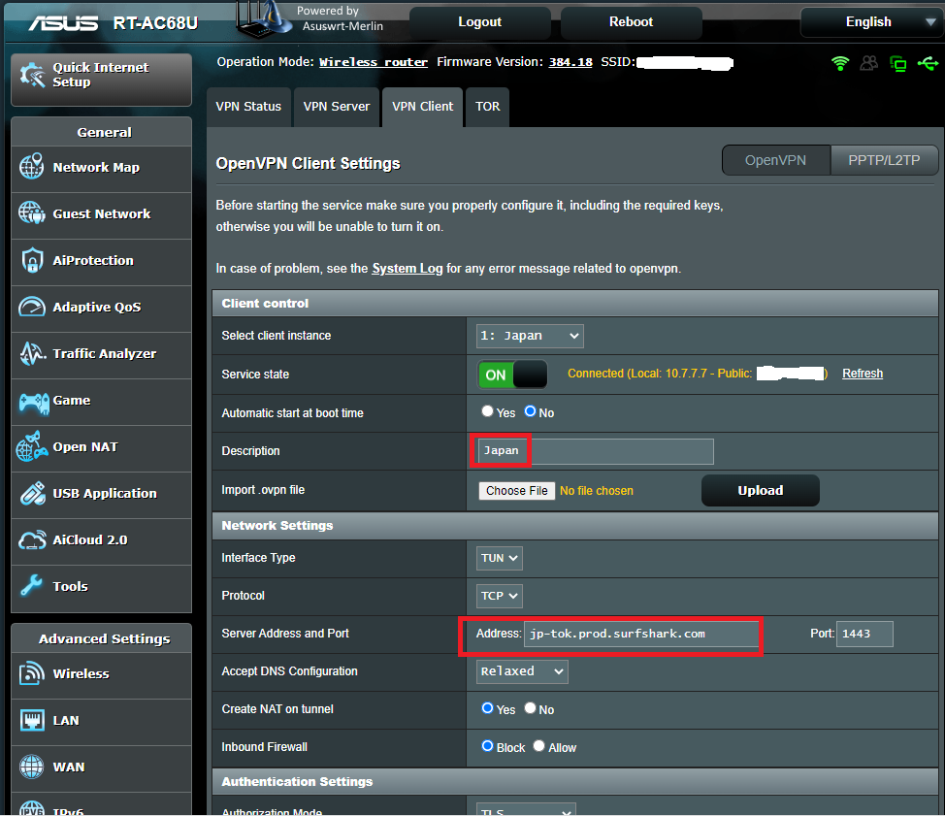Toggle the VPN Service state ON switch
This screenshot has width=945, height=816.
512,375
